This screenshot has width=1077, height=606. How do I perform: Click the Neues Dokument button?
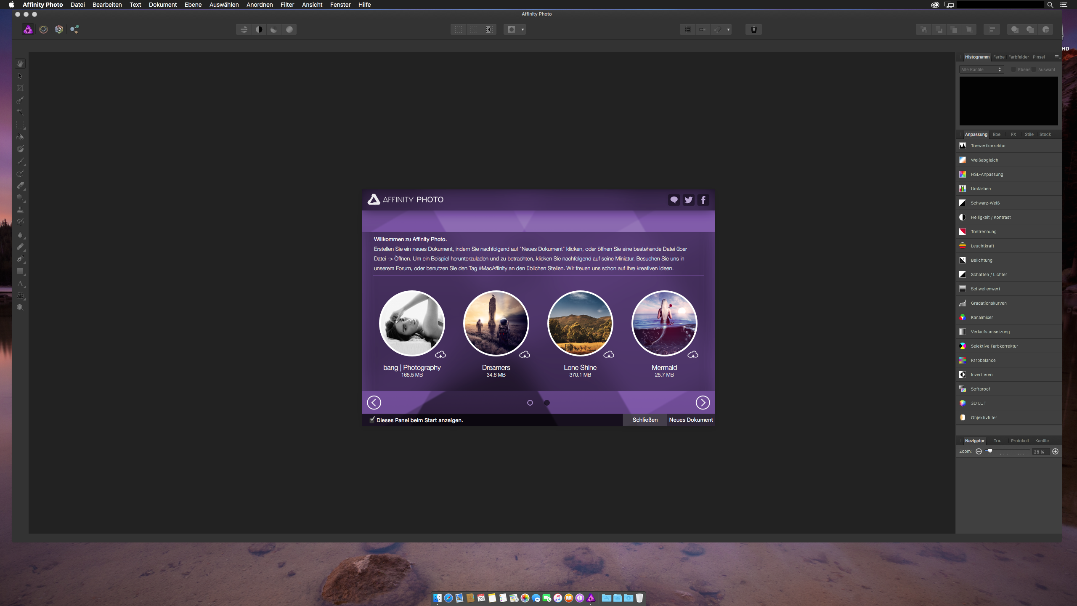(691, 420)
